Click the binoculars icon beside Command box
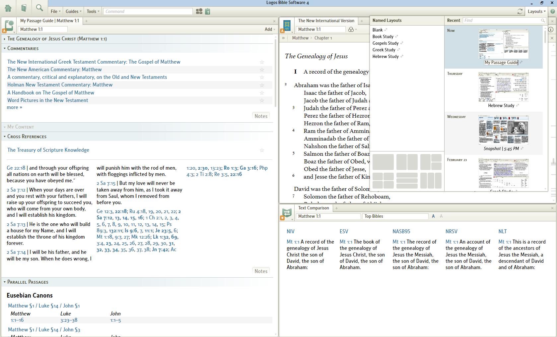Image resolution: width=557 pixels, height=337 pixels. point(199,11)
